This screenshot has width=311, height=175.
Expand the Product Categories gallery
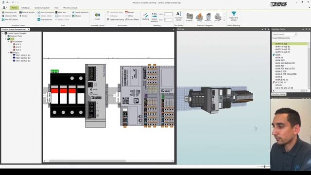point(224,20)
